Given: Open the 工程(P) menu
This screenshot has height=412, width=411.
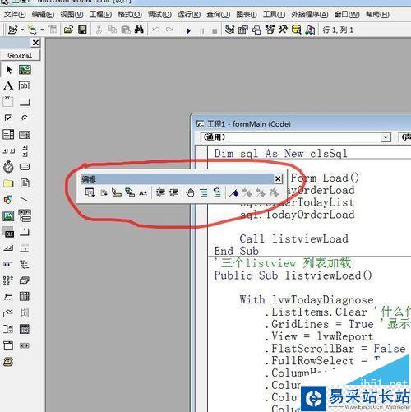Looking at the screenshot, I should pyautogui.click(x=100, y=14).
